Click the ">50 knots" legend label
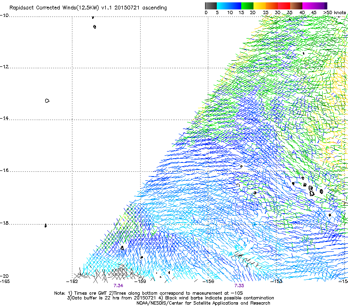 click(334, 13)
